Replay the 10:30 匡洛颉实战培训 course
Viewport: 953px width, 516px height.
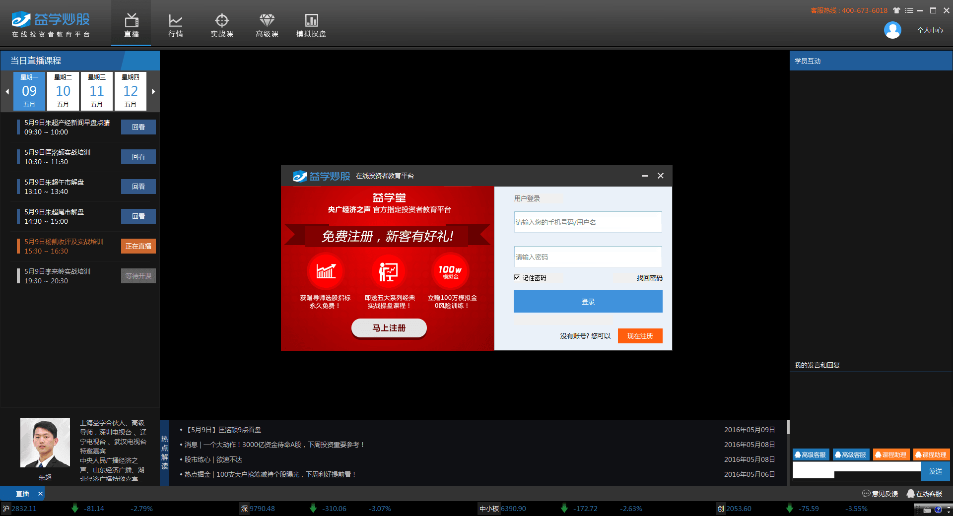138,157
